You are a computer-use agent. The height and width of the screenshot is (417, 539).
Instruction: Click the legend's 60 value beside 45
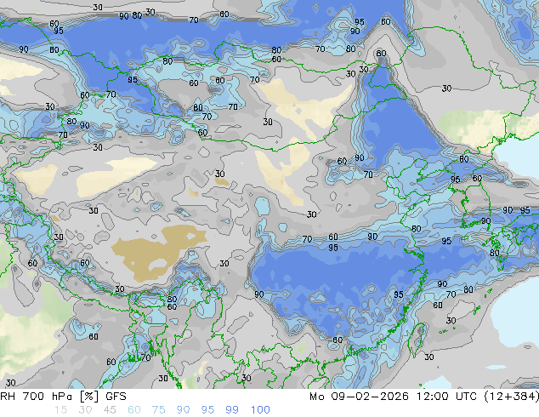[x=134, y=410]
